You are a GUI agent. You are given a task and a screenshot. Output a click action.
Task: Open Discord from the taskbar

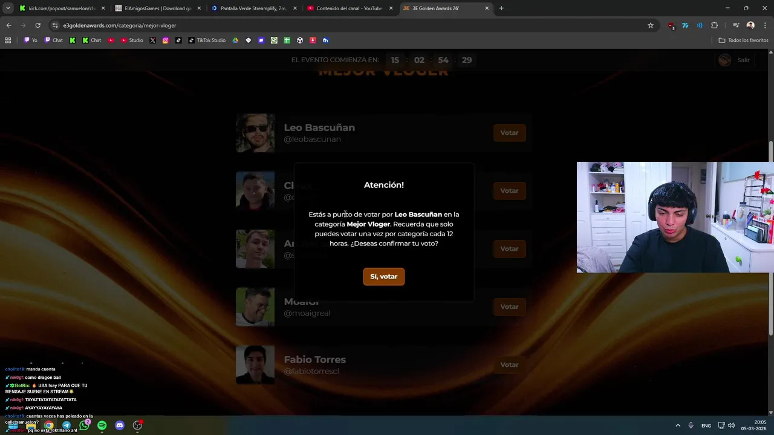(x=120, y=425)
